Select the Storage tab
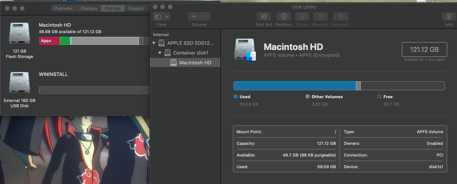Viewport: 457px width, 184px height. [x=113, y=8]
